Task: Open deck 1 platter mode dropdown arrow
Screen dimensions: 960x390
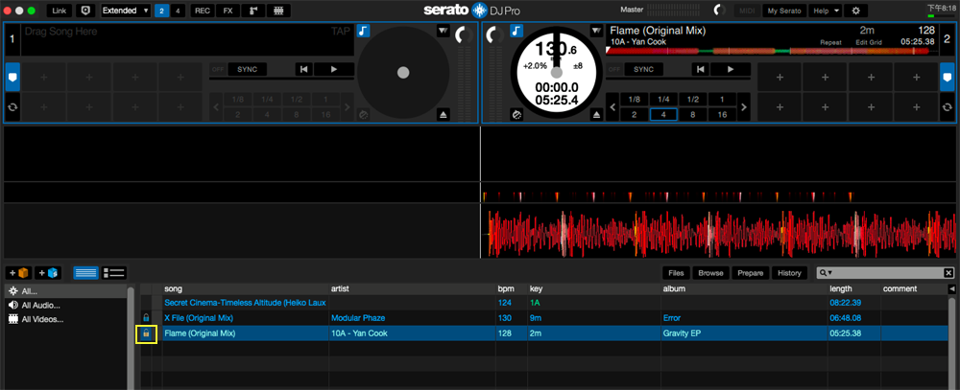Action: click(443, 31)
